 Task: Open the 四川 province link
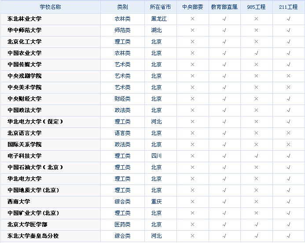click(156, 156)
